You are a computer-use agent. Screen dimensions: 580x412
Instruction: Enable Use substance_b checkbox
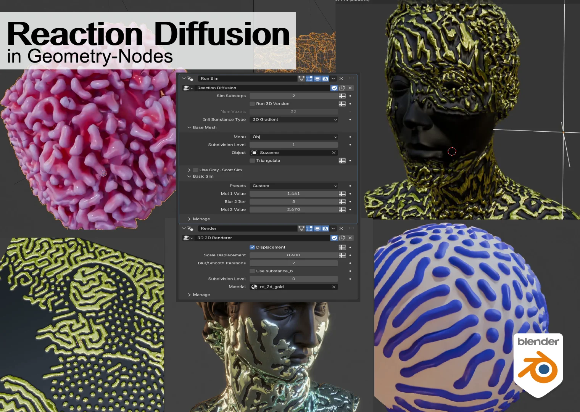coord(252,271)
